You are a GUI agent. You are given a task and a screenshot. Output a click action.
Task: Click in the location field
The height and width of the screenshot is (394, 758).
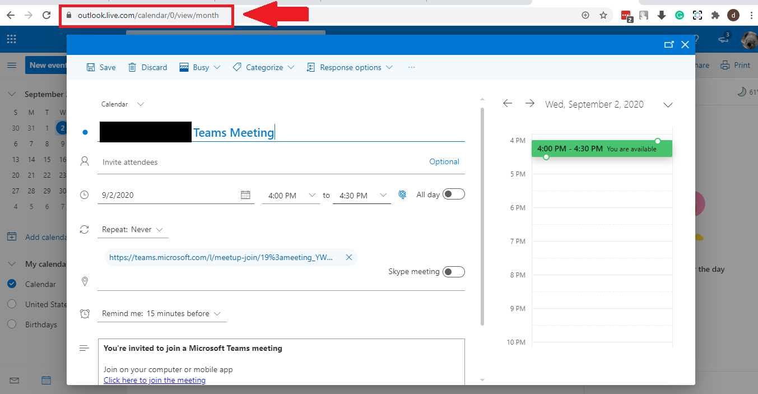pos(281,282)
